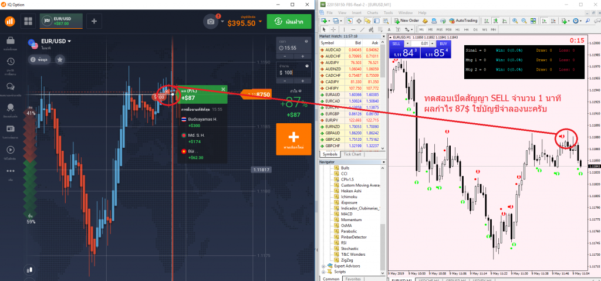This screenshot has height=281, width=601.
Task: Open trading history clock icon in IQ Option sidebar
Action: coord(11,62)
